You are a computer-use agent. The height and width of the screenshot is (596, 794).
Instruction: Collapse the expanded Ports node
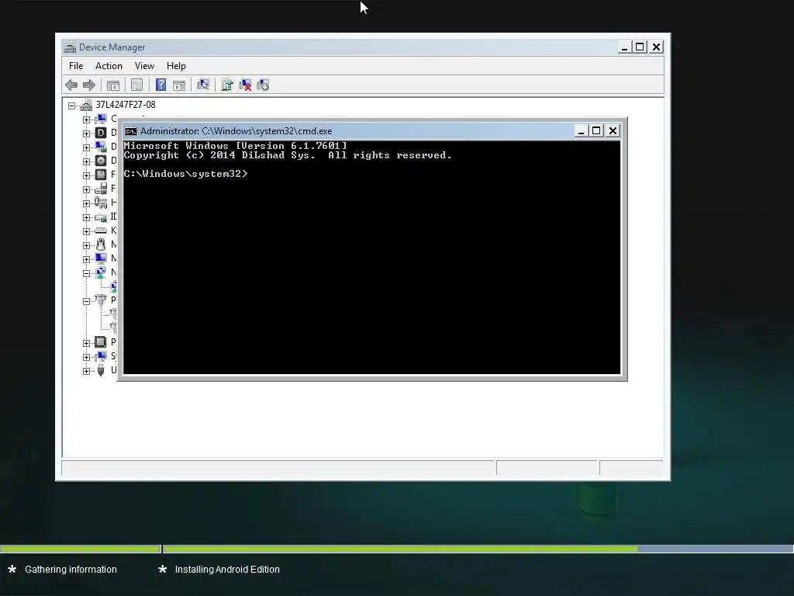[87, 301]
